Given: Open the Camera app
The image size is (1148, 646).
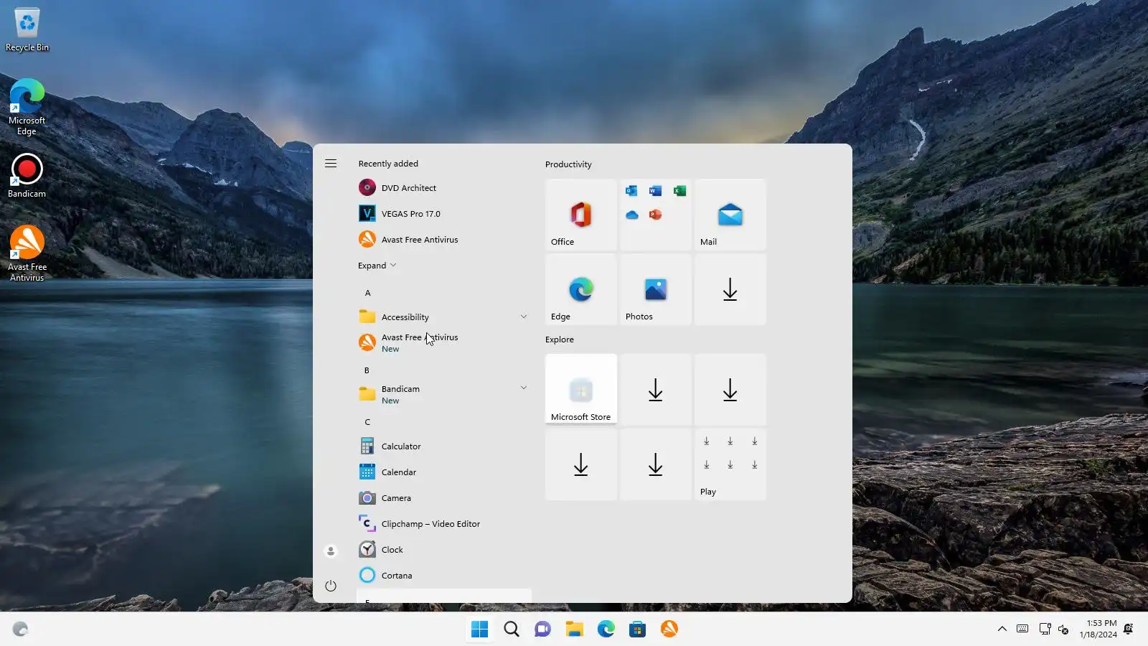Looking at the screenshot, I should click(444, 498).
